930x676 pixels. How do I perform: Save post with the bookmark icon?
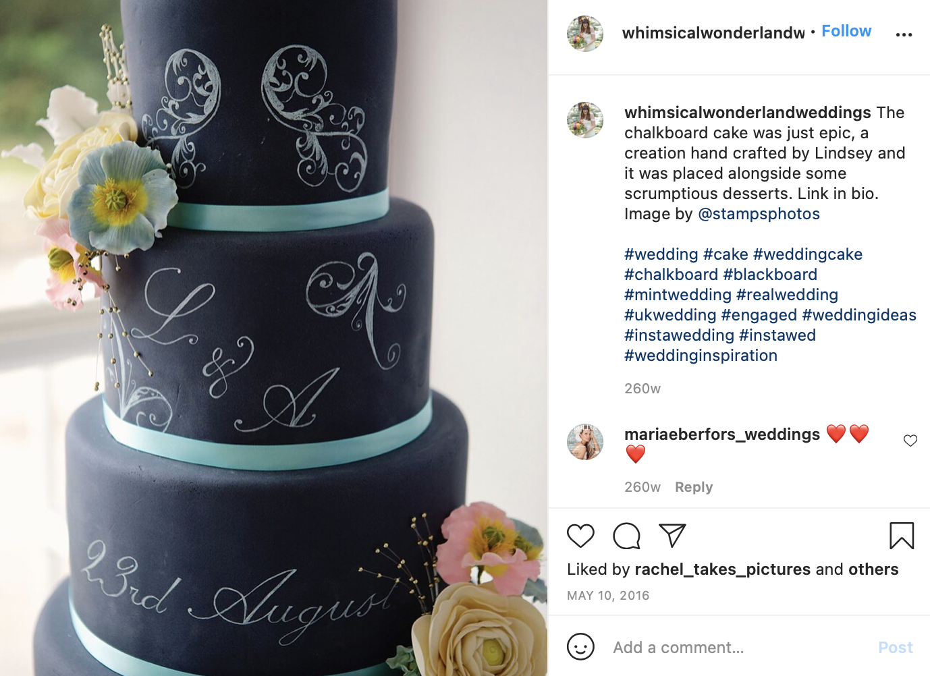pos(902,536)
